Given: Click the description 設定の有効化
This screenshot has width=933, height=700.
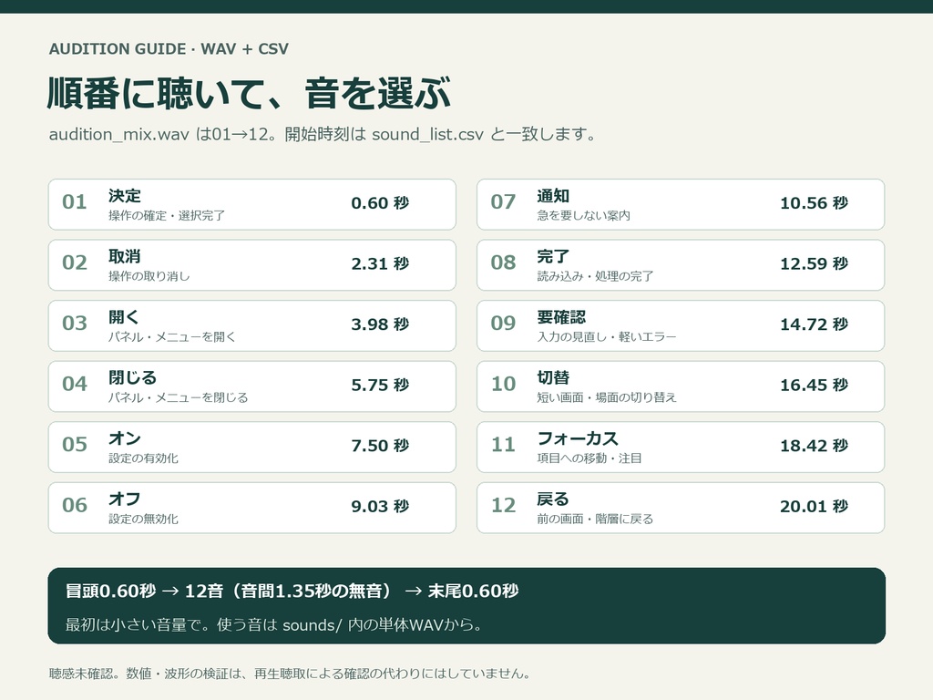Looking at the screenshot, I should [x=143, y=458].
